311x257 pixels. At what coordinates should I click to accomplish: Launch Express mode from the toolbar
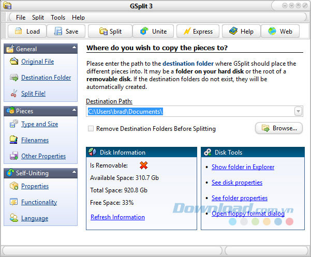click(198, 32)
